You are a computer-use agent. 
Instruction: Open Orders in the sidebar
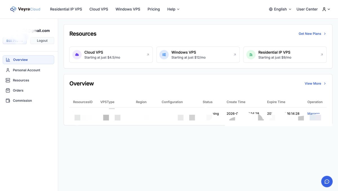[18, 90]
